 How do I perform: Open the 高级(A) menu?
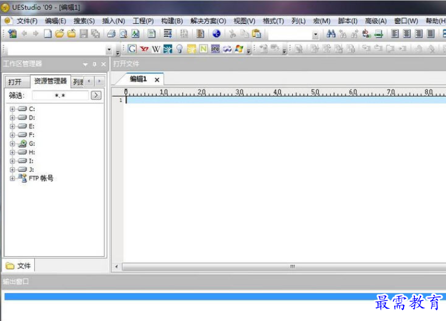(x=375, y=21)
